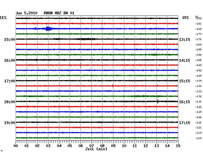
Task: Click the "14:15" UTC time label
Action: tap(185, 60)
